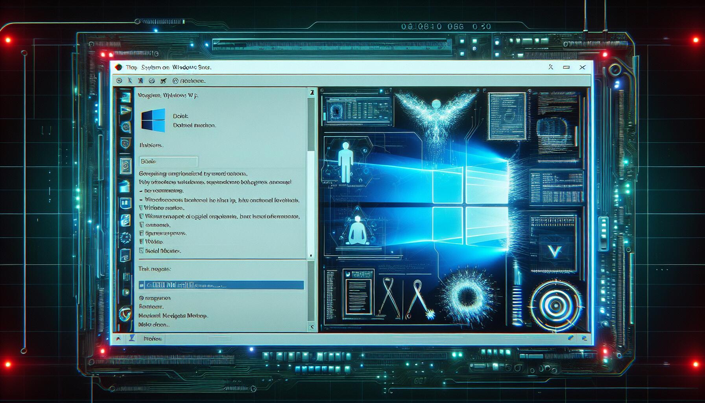
Task: Toggle the last checkbox in the options list
Action: click(141, 250)
